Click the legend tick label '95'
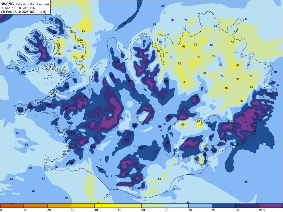Viewport: 283px width, 212px height. (237, 210)
